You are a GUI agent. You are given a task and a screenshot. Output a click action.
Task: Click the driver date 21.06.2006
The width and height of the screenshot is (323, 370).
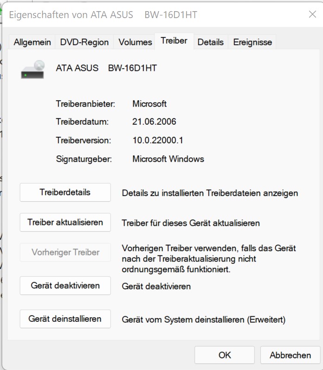coord(154,122)
